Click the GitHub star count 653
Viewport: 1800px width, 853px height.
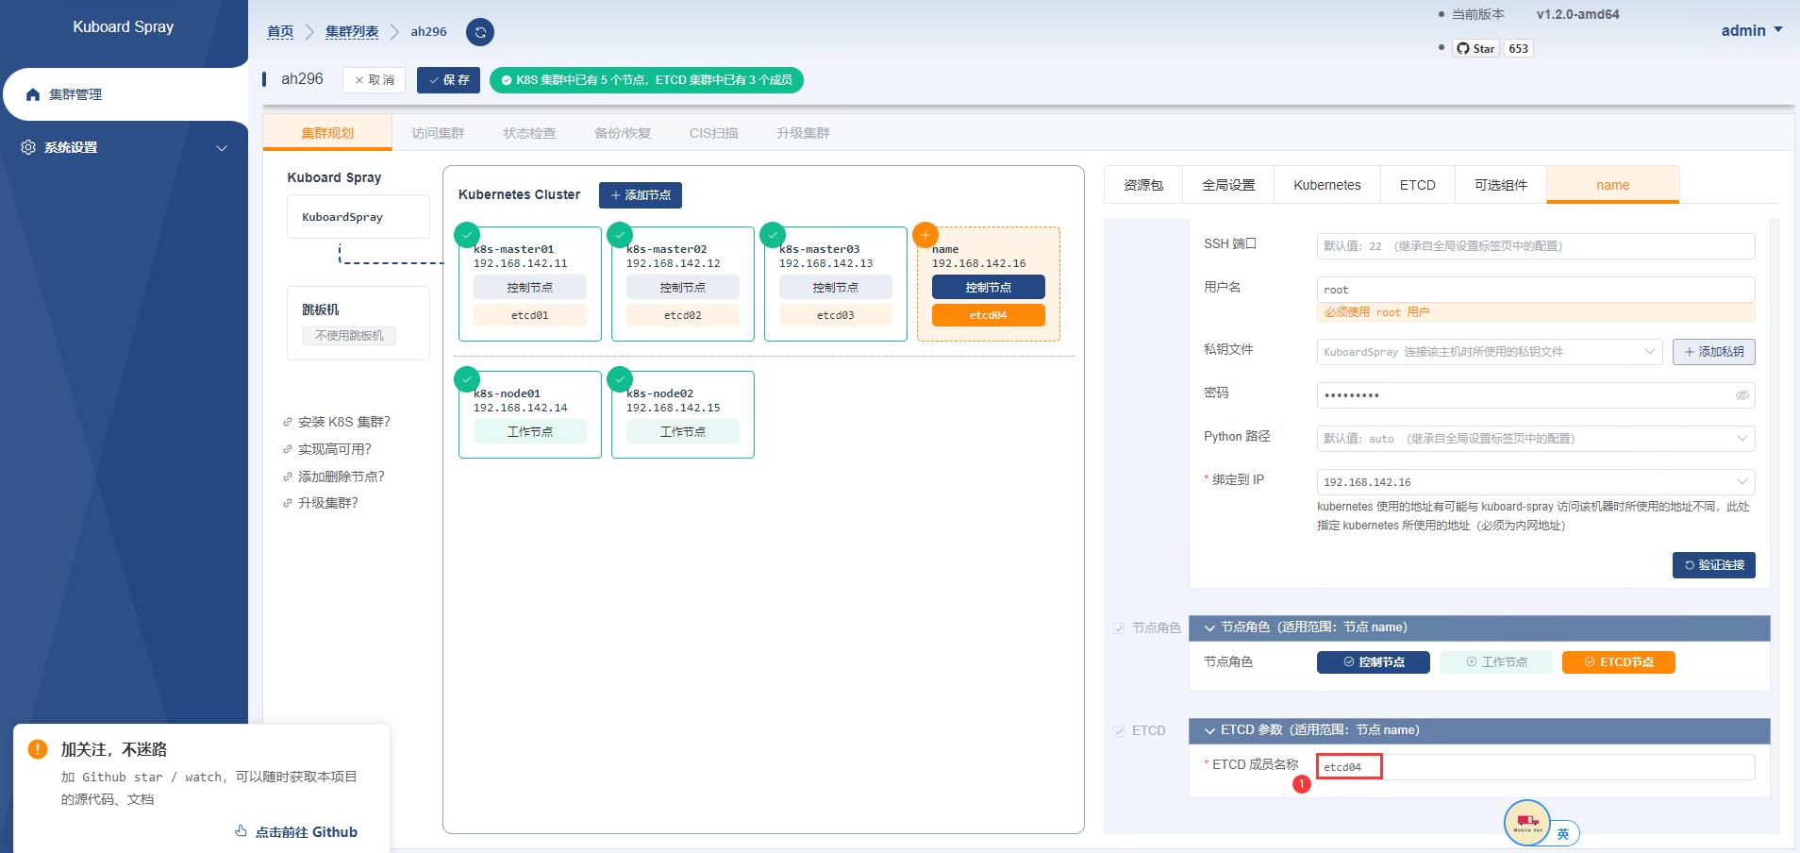coord(1519,48)
